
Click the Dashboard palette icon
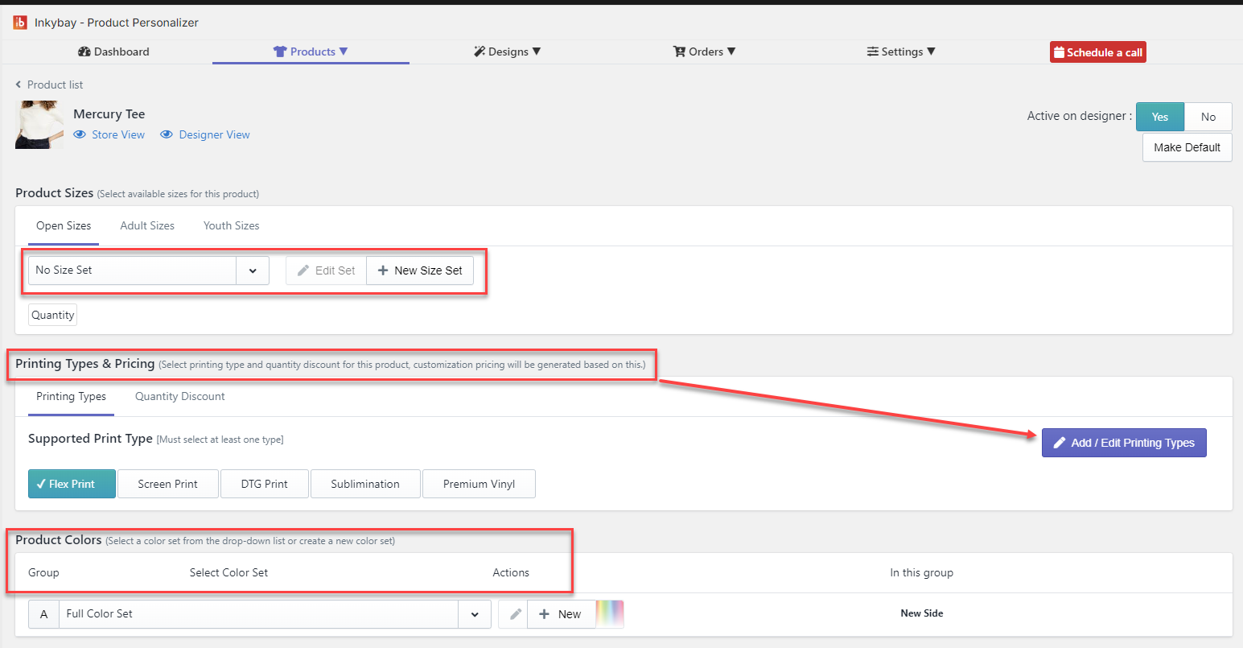84,52
